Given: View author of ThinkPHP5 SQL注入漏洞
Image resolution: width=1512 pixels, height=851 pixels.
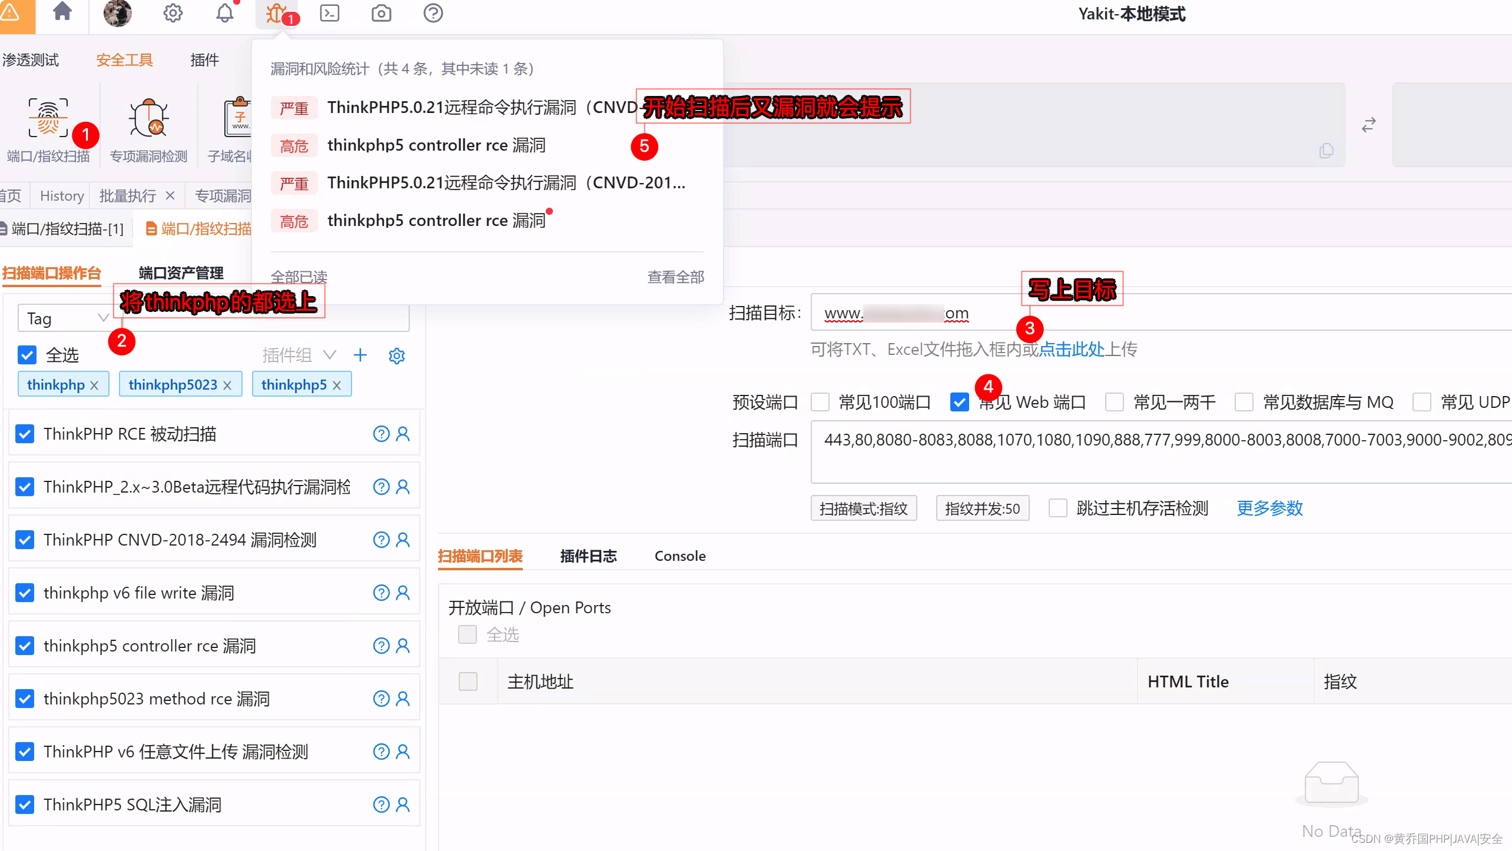Looking at the screenshot, I should point(403,805).
